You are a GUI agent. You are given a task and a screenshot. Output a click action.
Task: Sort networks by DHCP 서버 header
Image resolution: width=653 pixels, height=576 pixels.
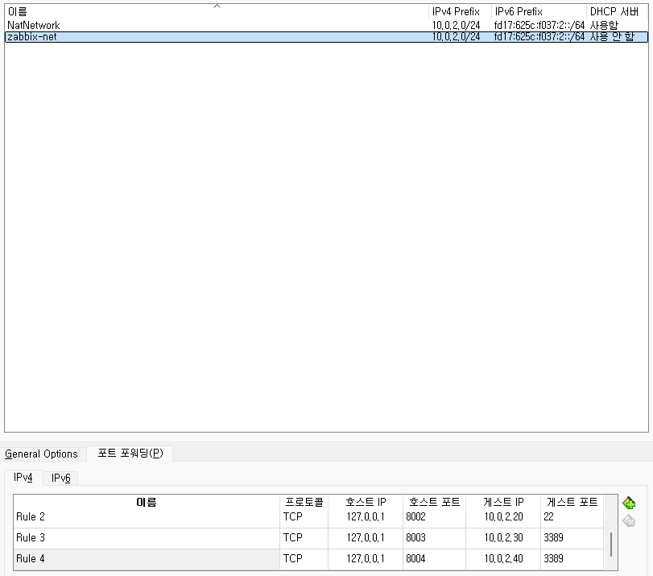coord(617,11)
